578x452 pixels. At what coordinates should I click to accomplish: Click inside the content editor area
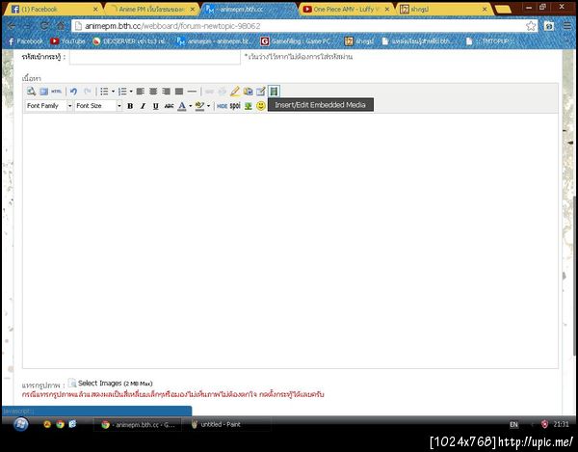tap(290, 240)
